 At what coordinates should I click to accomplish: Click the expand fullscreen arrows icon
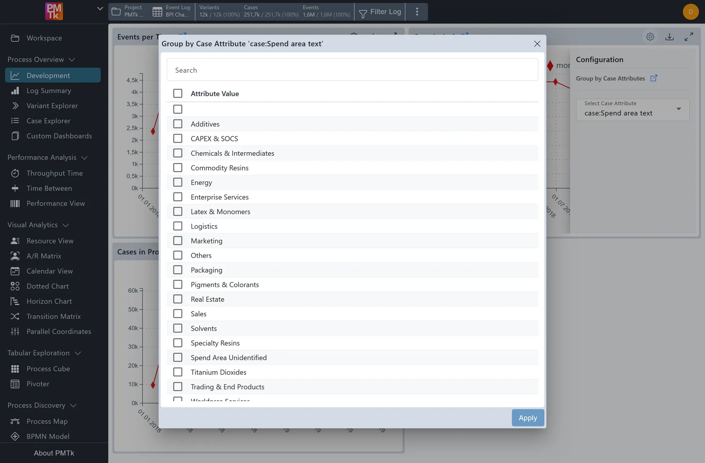[x=689, y=37]
